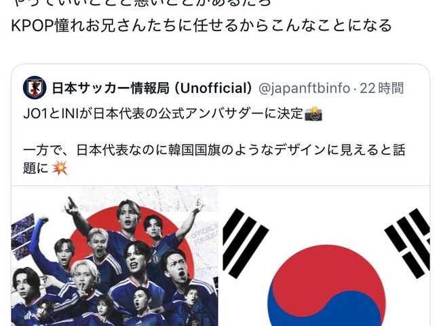Screen dimensions: 441x326
Task: Open the @japanftbinfo handle link
Action: pyautogui.click(x=304, y=88)
